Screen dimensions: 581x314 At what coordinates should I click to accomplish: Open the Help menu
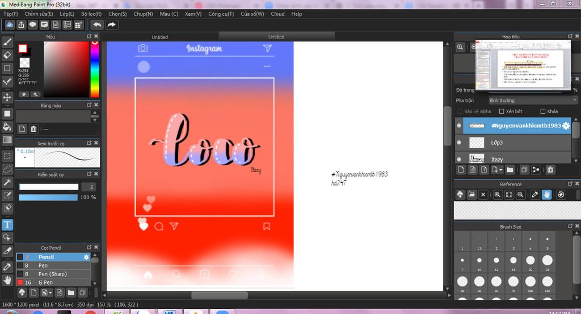point(296,14)
